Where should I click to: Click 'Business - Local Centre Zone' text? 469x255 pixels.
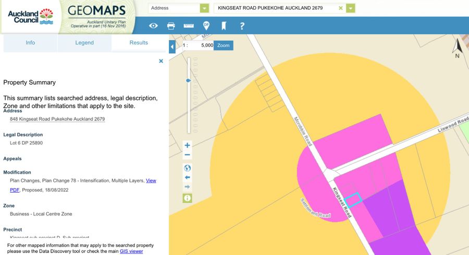pyautogui.click(x=41, y=214)
